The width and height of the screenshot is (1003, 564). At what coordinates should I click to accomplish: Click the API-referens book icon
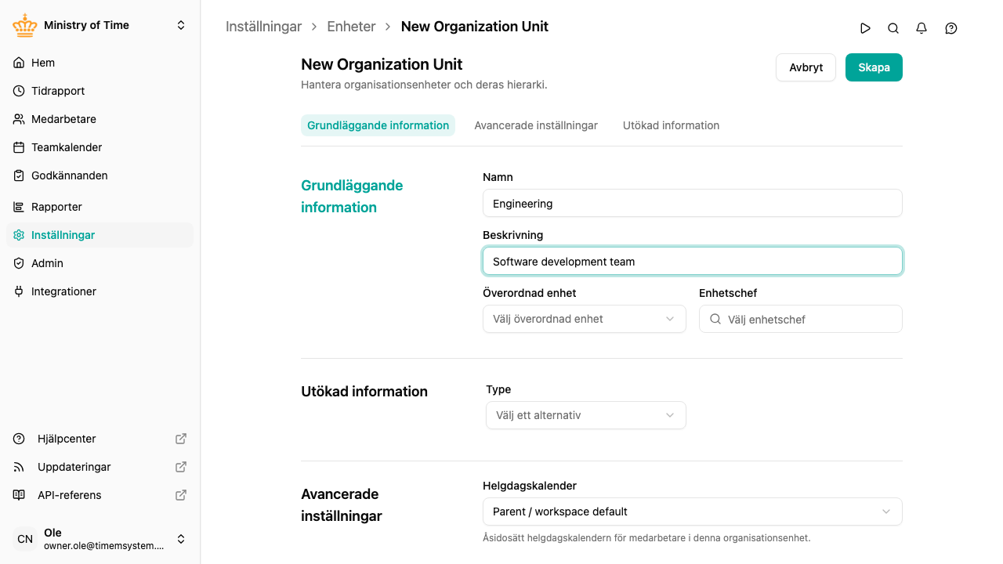pyautogui.click(x=20, y=495)
